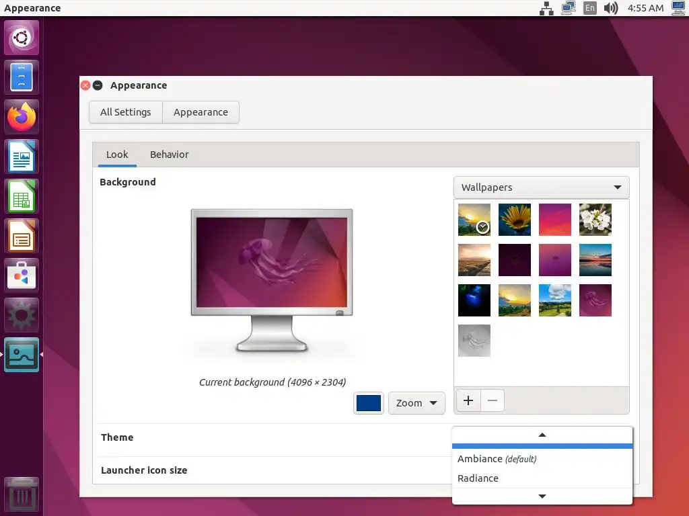
Task: Click the Launcher icon size label
Action: [144, 470]
